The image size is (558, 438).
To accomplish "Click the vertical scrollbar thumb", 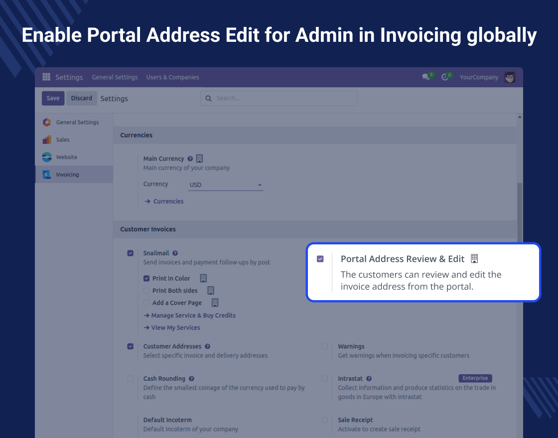I will click(520, 214).
